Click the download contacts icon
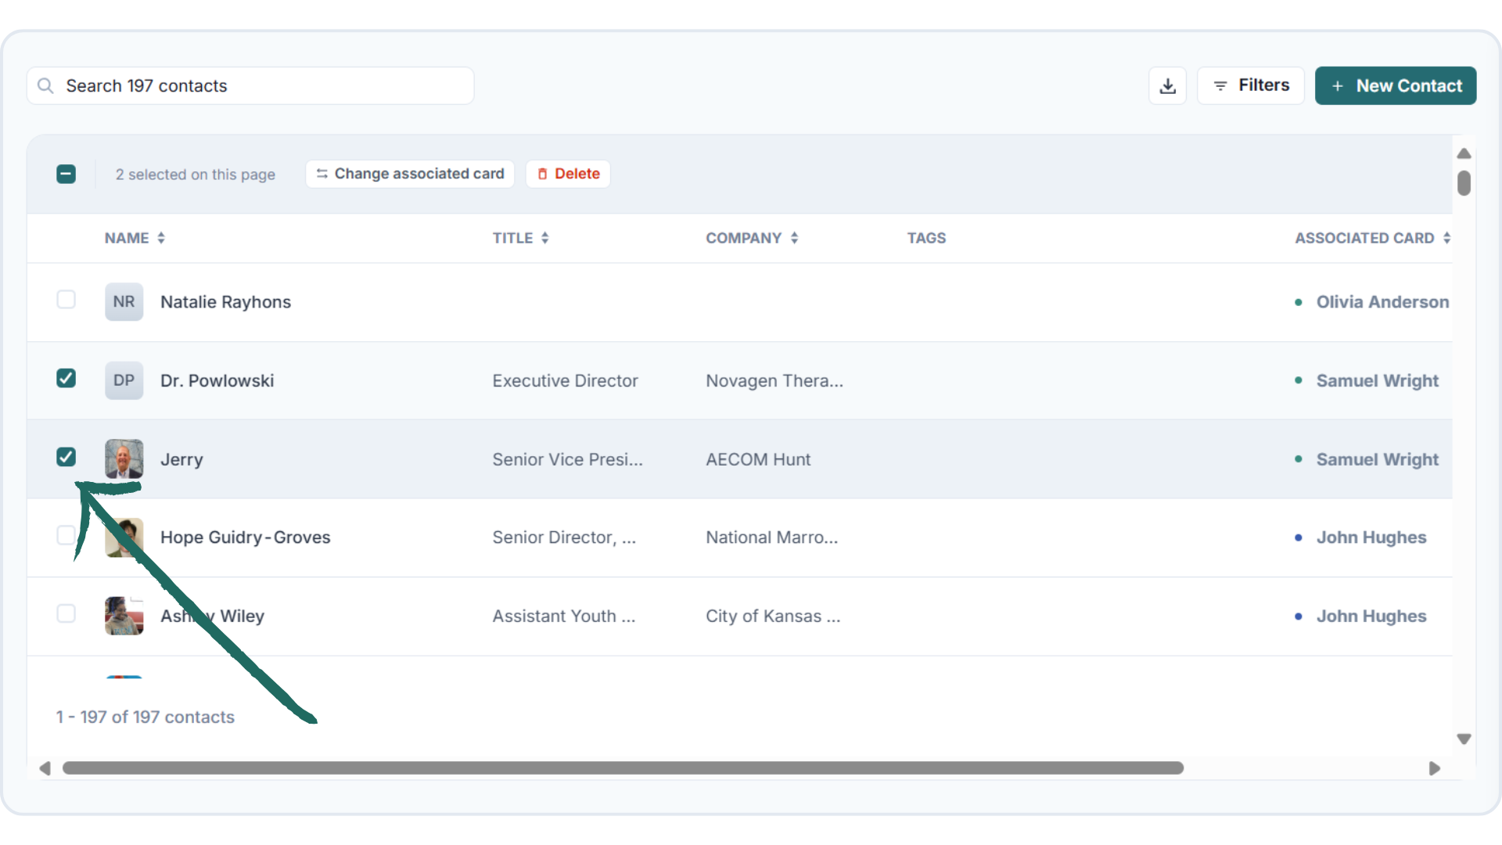Image resolution: width=1502 pixels, height=845 pixels. 1167,85
